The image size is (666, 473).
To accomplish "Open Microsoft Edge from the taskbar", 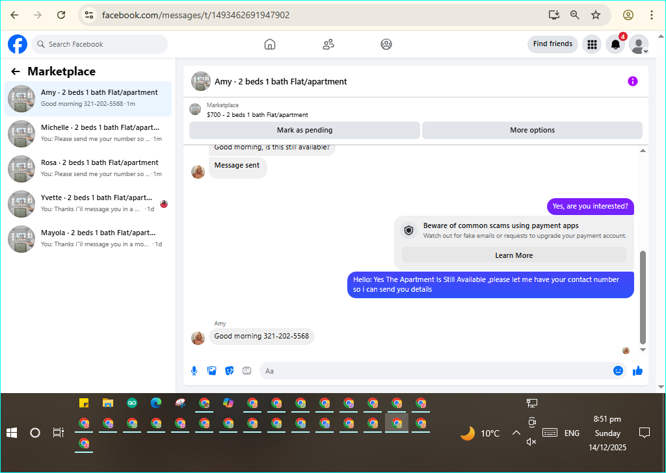I will [x=156, y=403].
